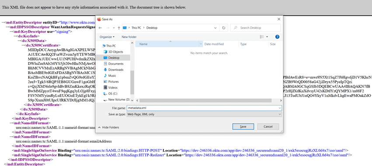Click HTTP-Redirect SingleSignOnService Location URL
This screenshot has width=372, height=166.
pyautogui.click(x=266, y=155)
